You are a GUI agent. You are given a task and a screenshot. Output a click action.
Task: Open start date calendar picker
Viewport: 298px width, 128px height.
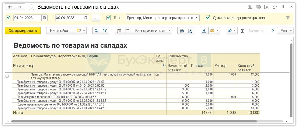pos(44,18)
